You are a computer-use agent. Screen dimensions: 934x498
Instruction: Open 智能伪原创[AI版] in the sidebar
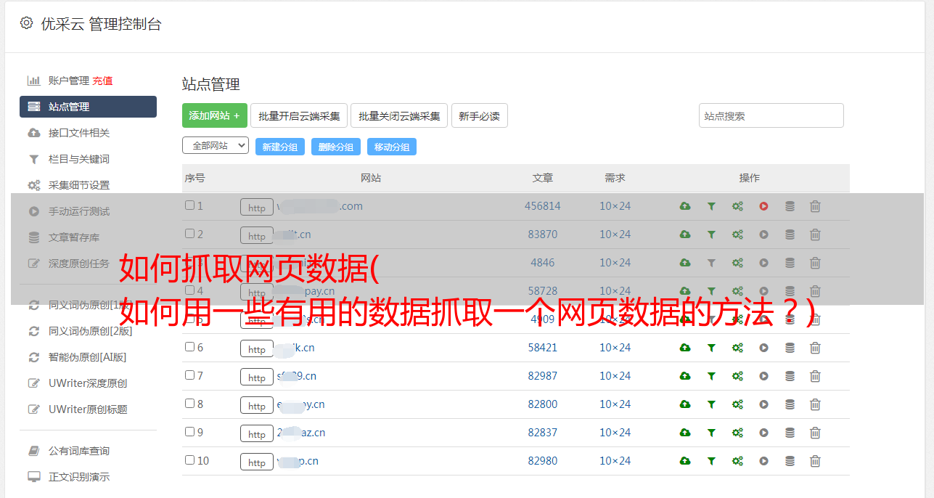[88, 357]
